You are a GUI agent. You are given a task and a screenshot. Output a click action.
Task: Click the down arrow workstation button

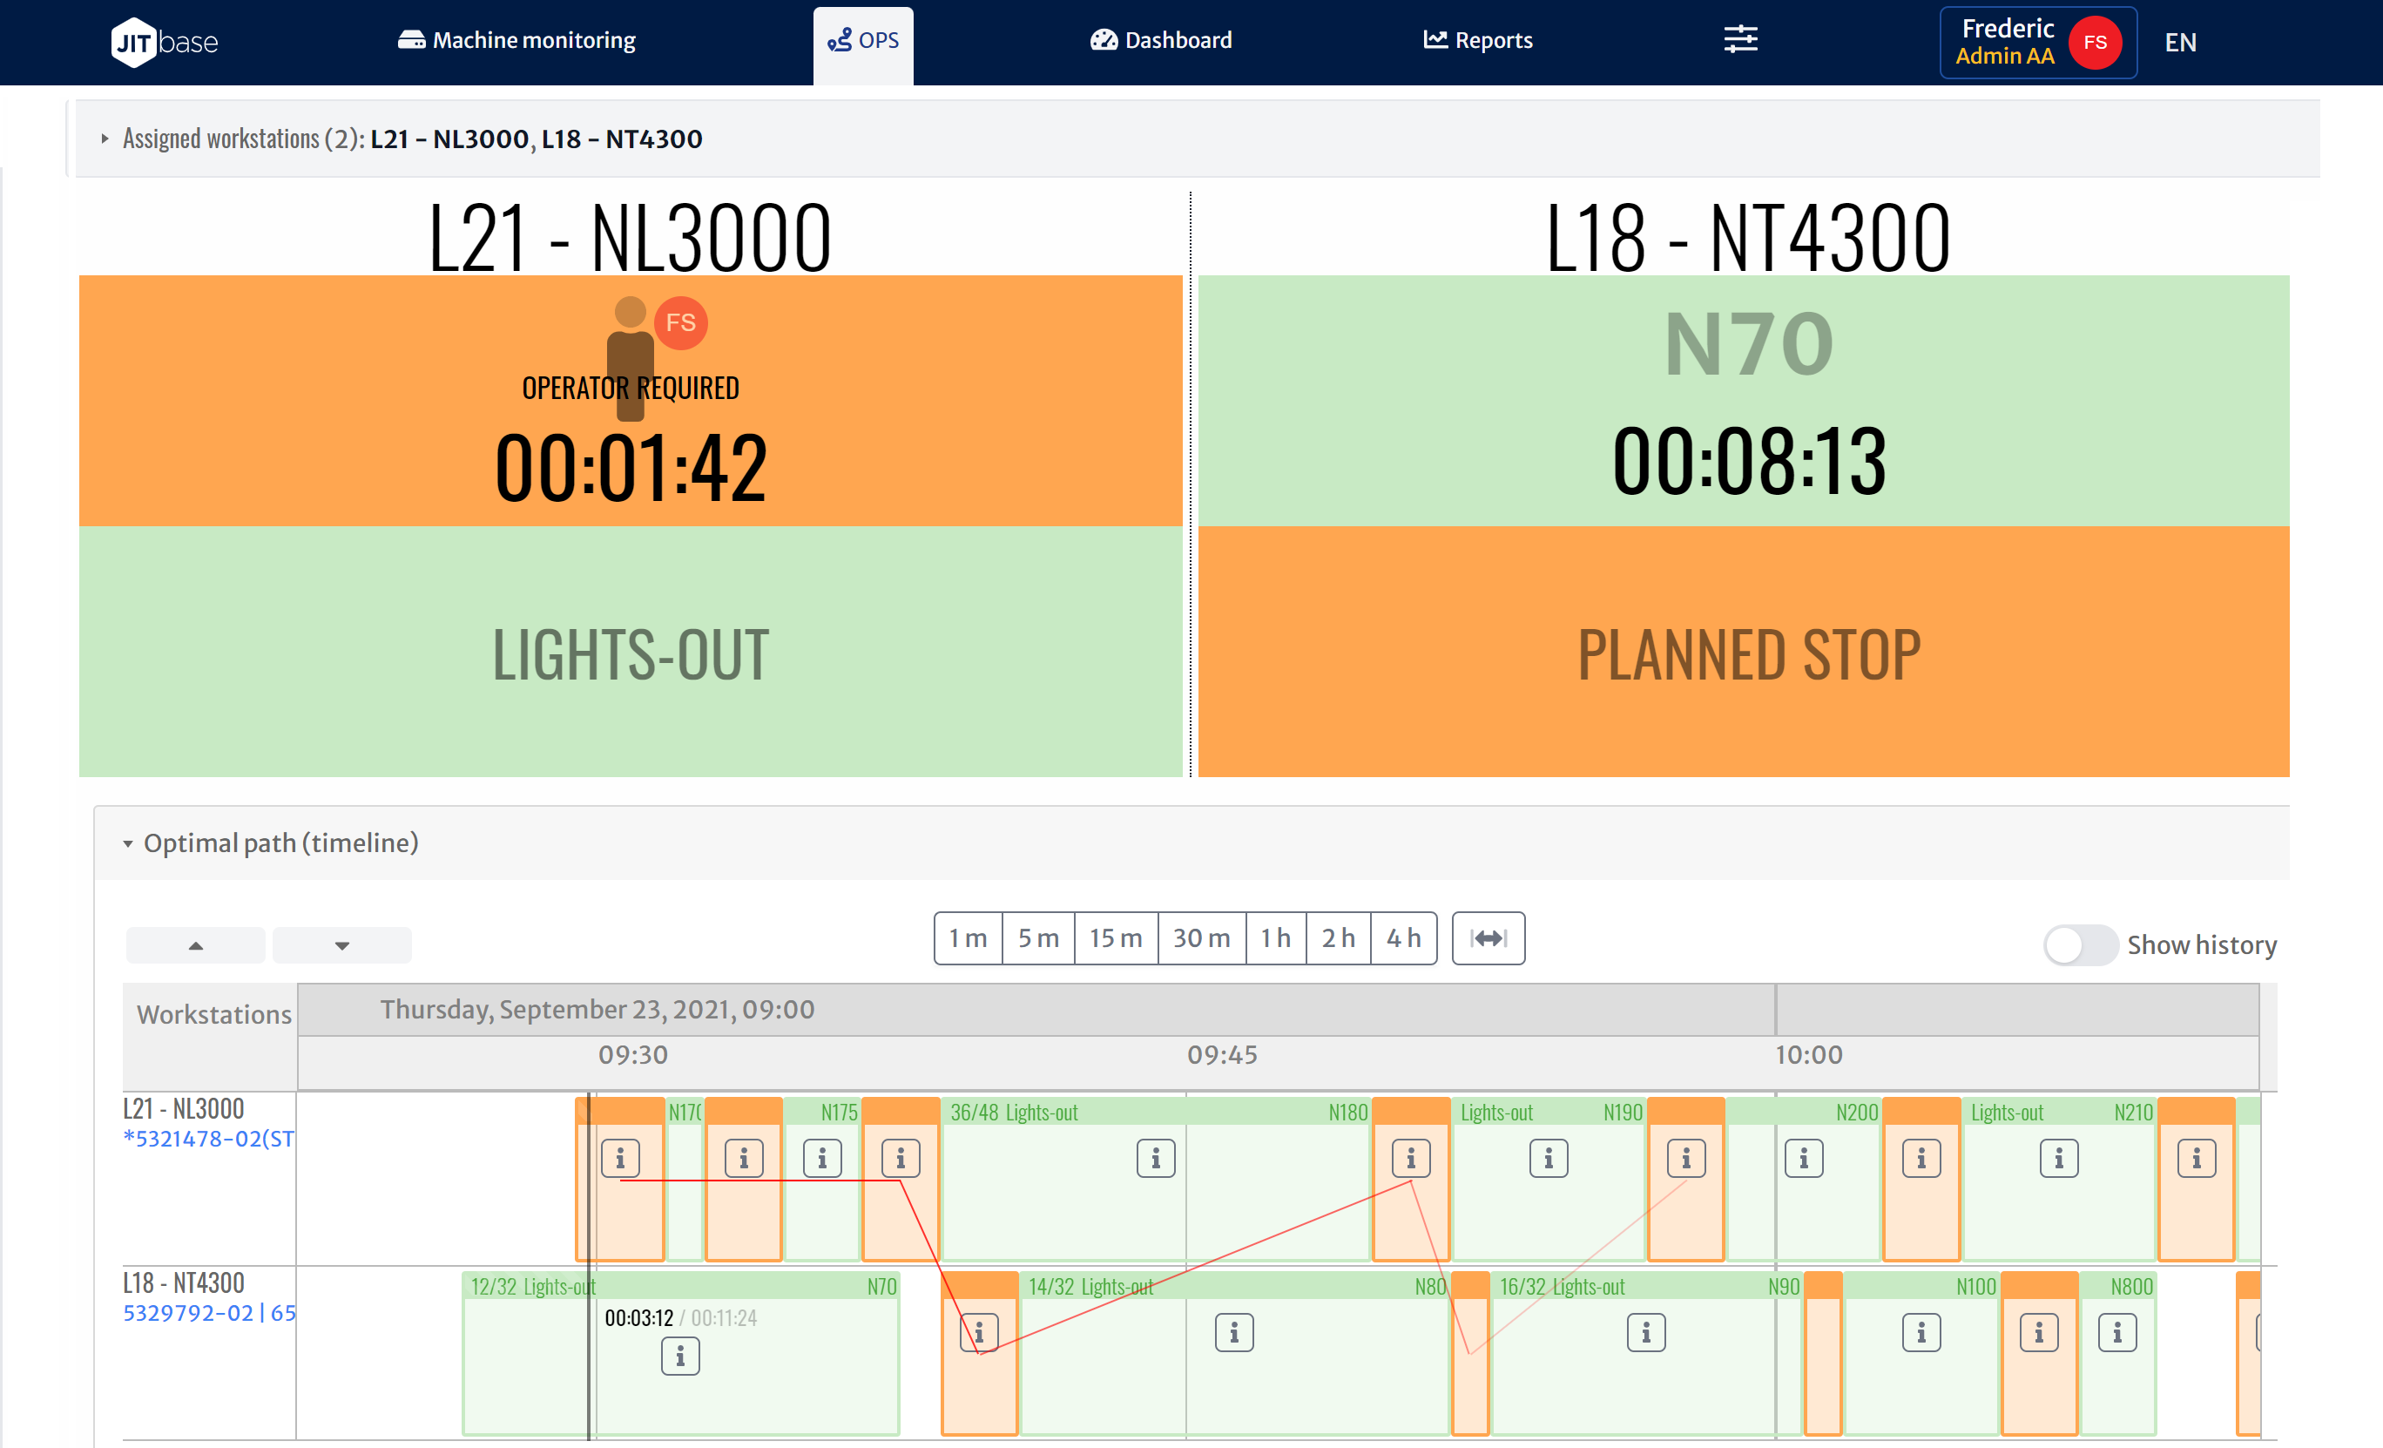pyautogui.click(x=341, y=945)
